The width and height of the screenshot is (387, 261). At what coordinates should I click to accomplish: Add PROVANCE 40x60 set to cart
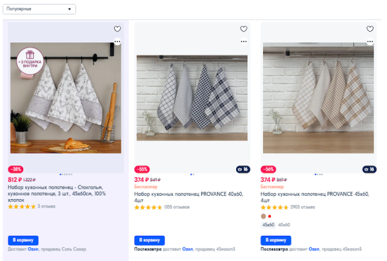click(150, 240)
